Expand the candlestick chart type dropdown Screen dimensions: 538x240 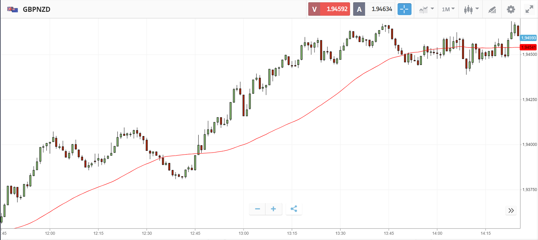pos(471,9)
